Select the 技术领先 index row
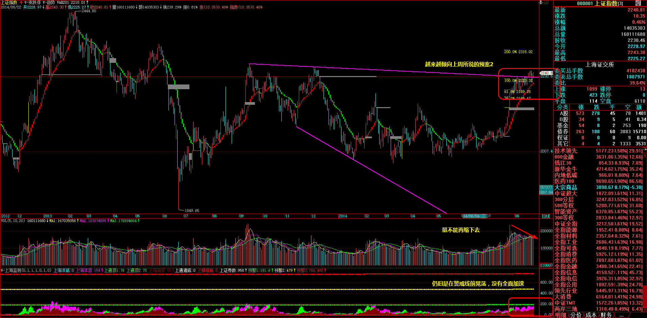 (566, 151)
